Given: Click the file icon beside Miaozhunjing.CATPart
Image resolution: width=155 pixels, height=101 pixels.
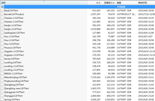Looking at the screenshot, I should pos(2,77).
